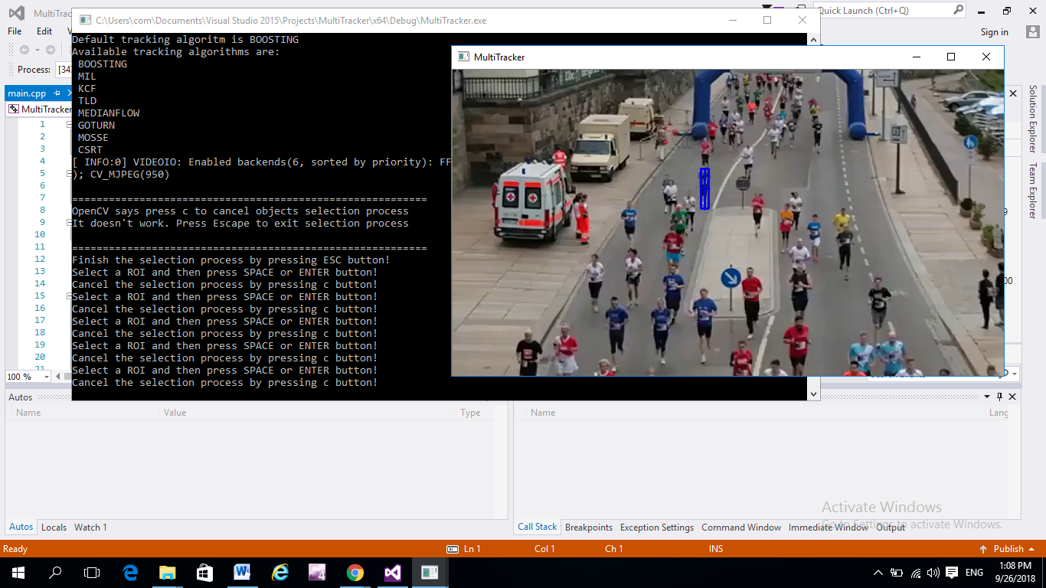This screenshot has height=588, width=1046.
Task: Click the ENG input language indicator
Action: coord(974,573)
